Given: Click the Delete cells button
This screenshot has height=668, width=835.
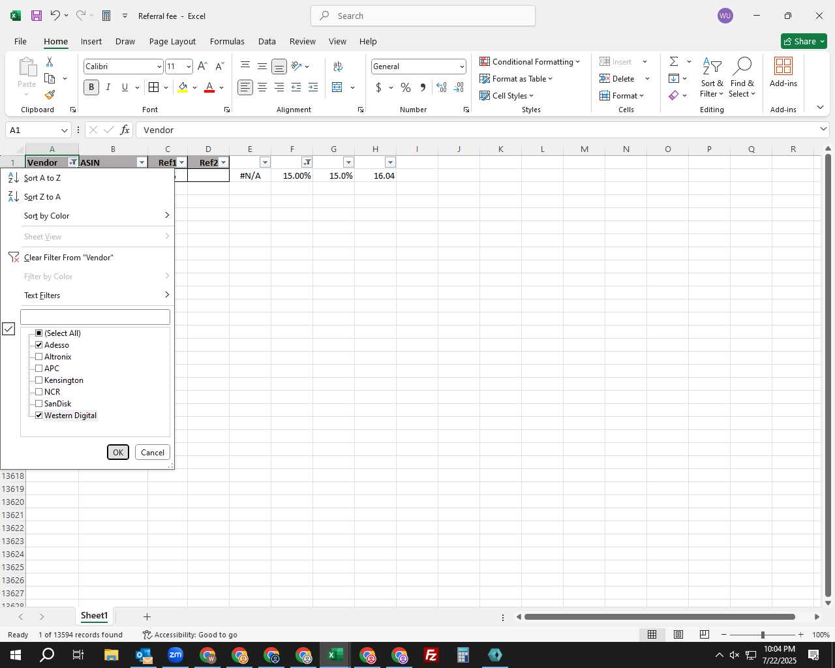Looking at the screenshot, I should tap(618, 78).
